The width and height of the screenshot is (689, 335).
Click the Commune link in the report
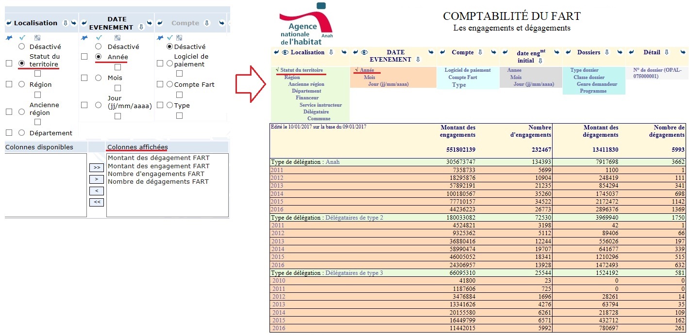319,118
